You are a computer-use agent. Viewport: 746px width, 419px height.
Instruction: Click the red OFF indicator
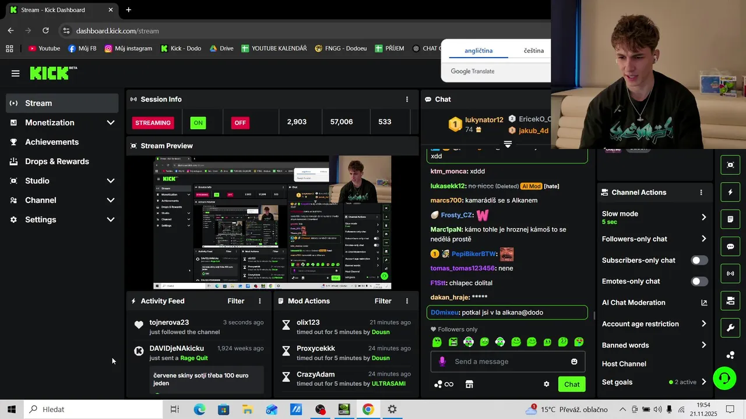point(240,123)
